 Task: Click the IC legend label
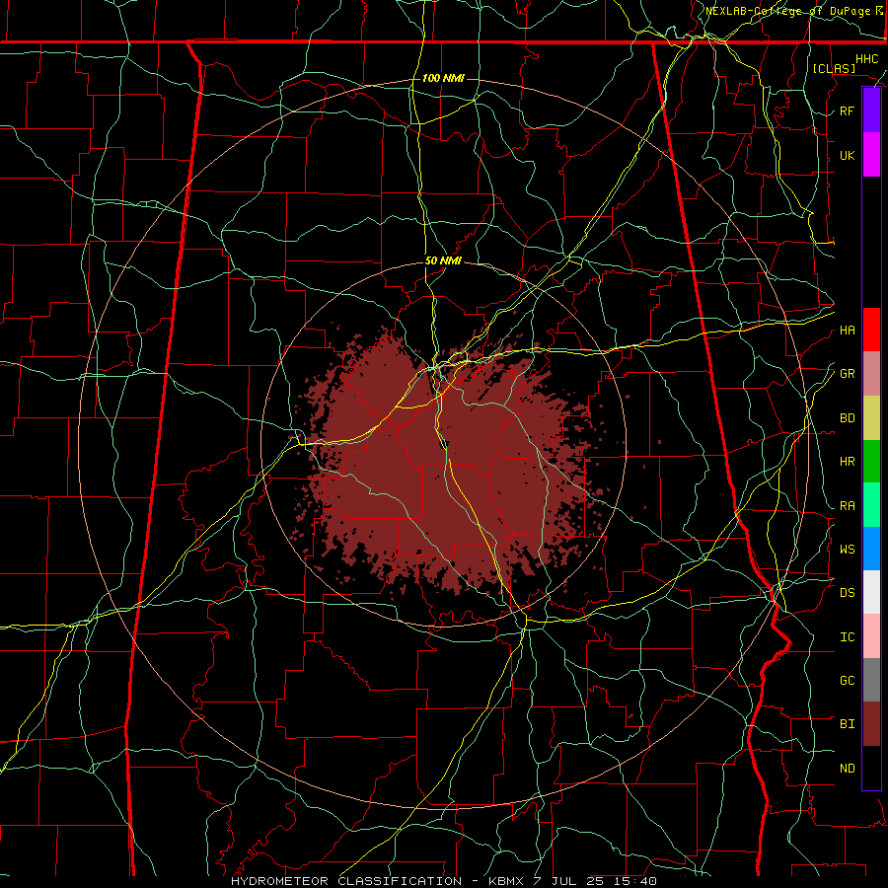click(x=847, y=637)
